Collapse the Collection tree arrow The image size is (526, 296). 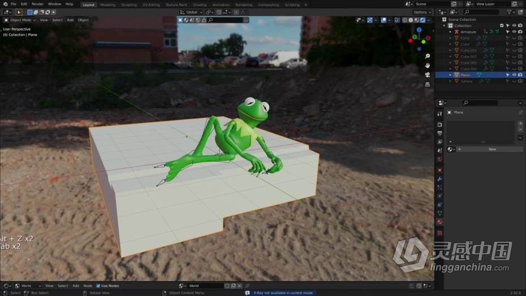[x=444, y=25]
